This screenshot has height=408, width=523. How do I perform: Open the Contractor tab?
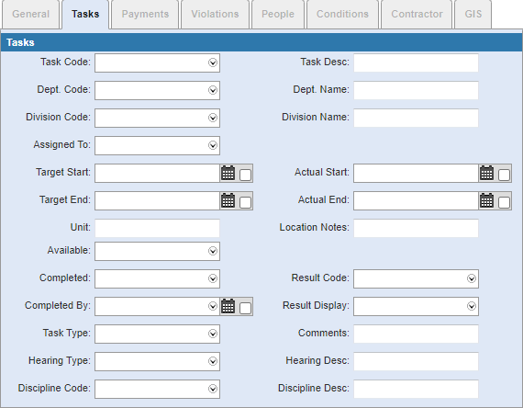click(417, 14)
